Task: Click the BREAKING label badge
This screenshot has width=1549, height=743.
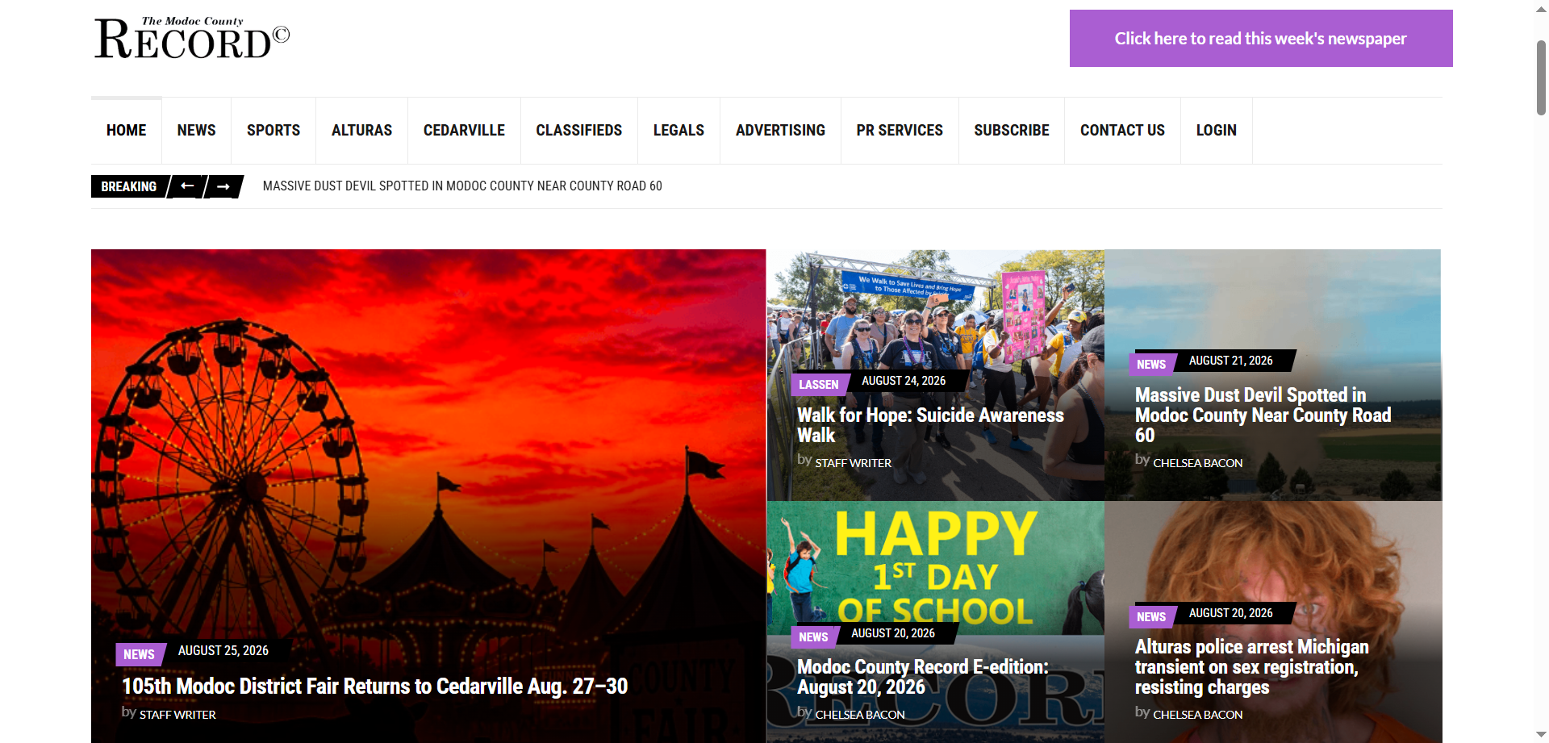Action: 129,186
